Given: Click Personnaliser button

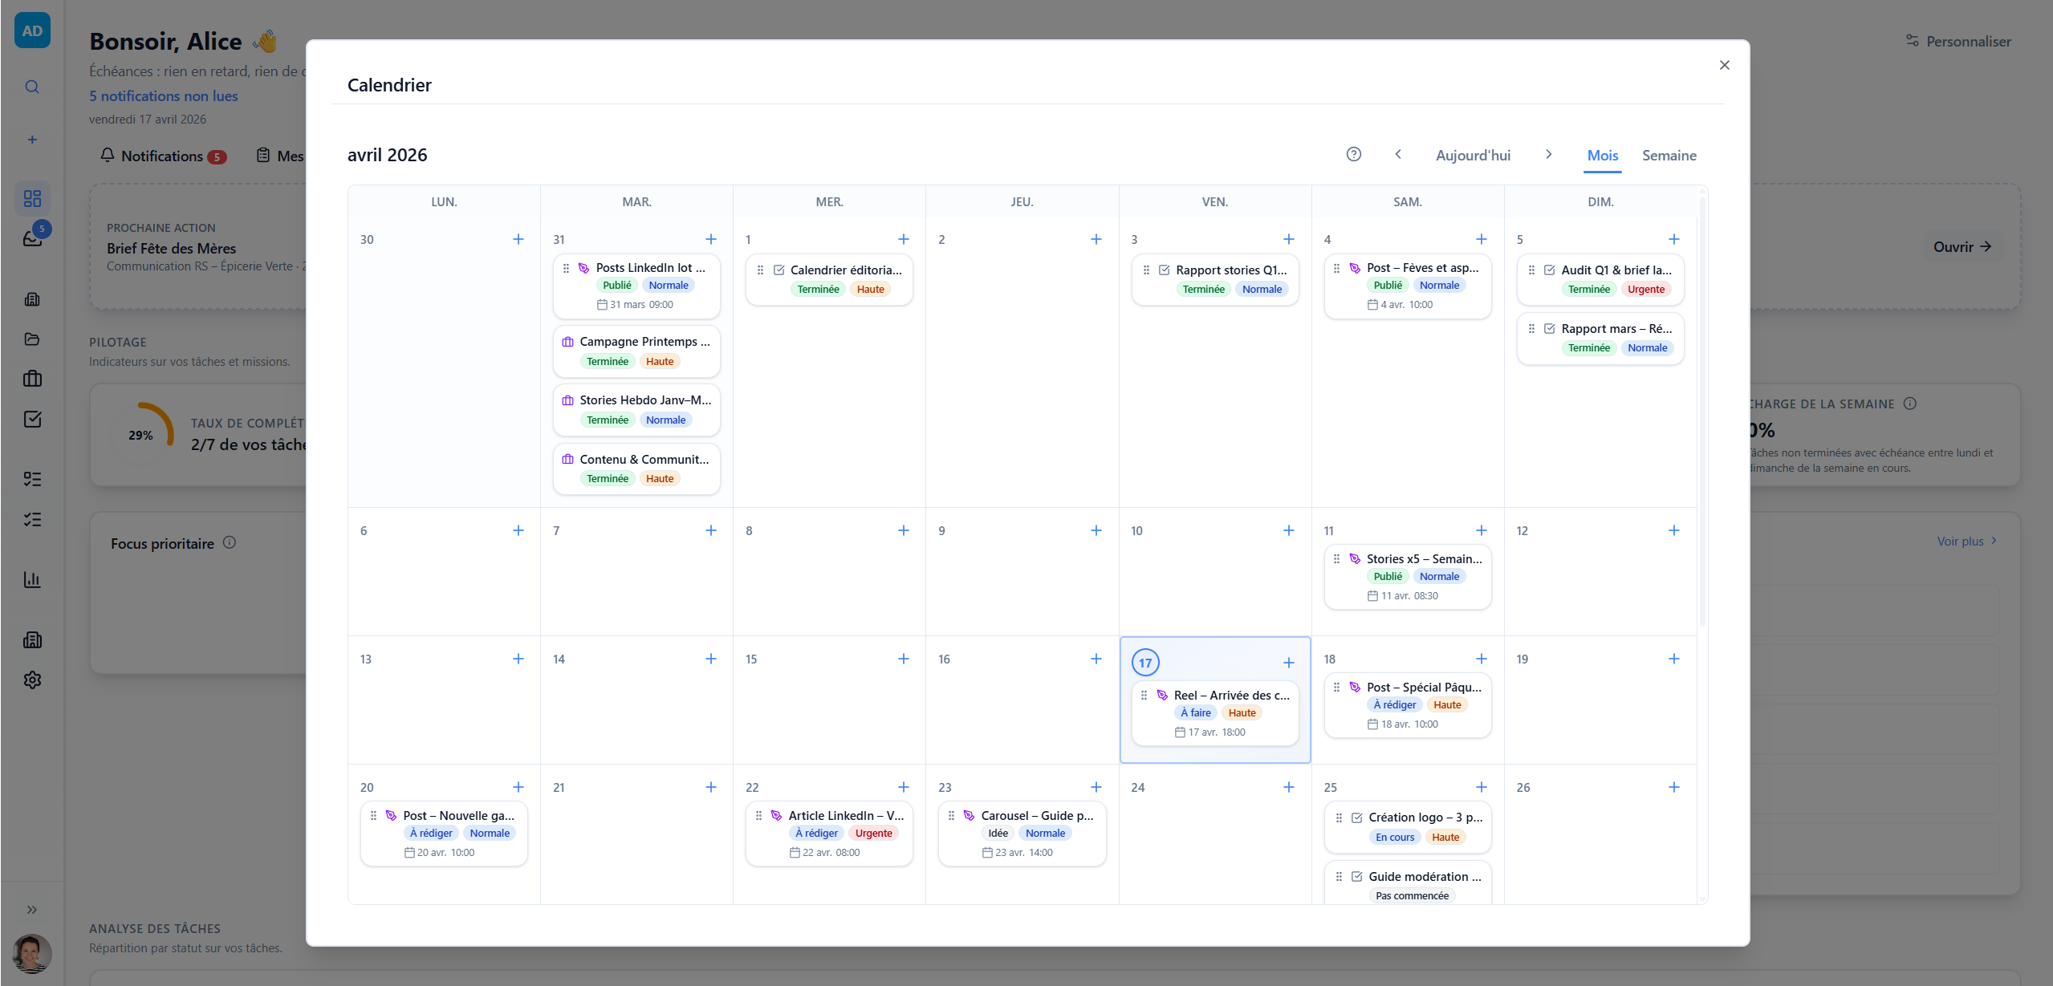Looking at the screenshot, I should [1958, 41].
